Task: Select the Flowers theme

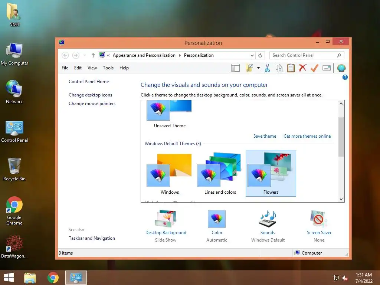Action: tap(271, 173)
